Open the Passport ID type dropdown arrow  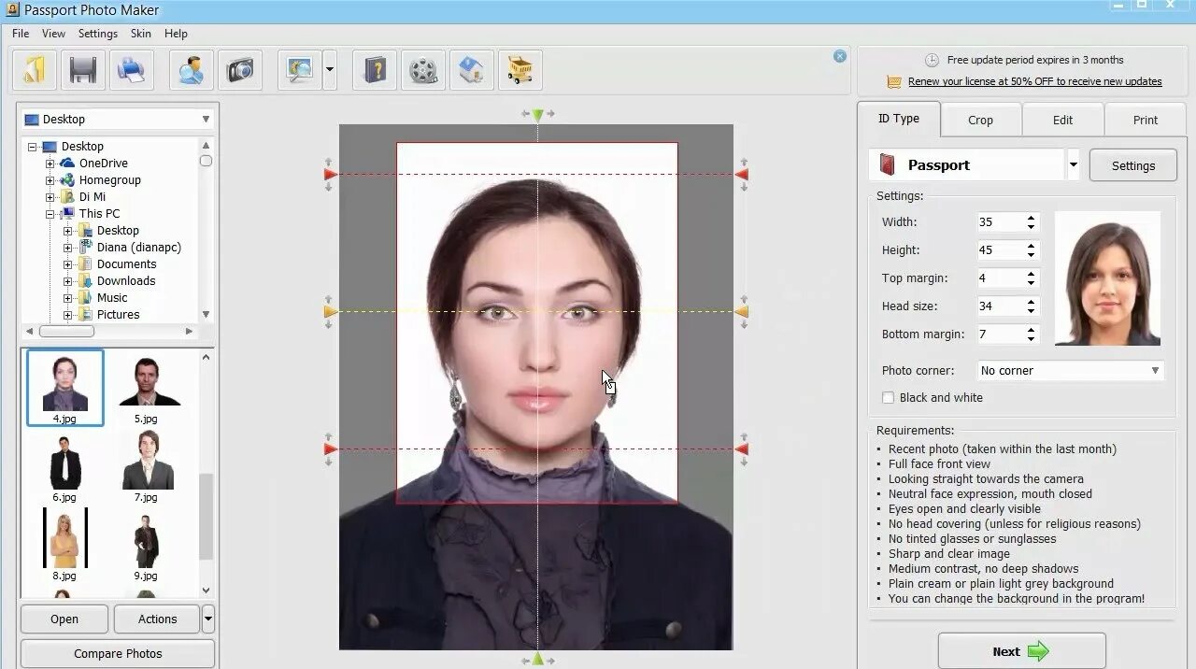1074,165
